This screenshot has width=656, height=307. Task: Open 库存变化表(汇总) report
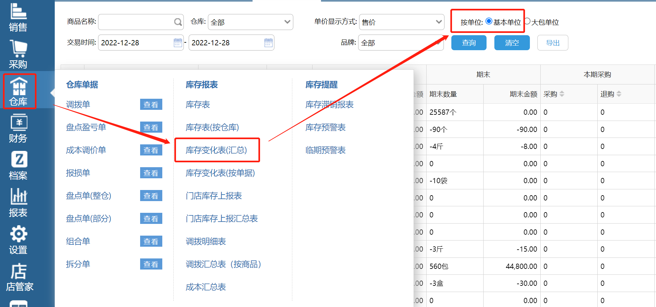pos(216,150)
